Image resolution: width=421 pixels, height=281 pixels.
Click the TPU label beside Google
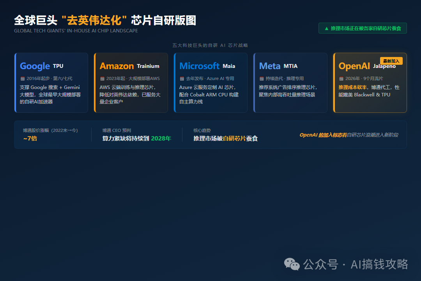pos(58,66)
